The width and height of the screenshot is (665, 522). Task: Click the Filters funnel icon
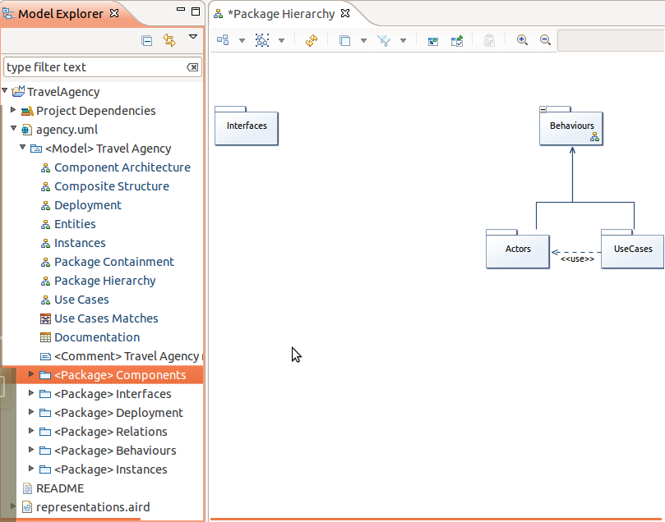point(384,41)
